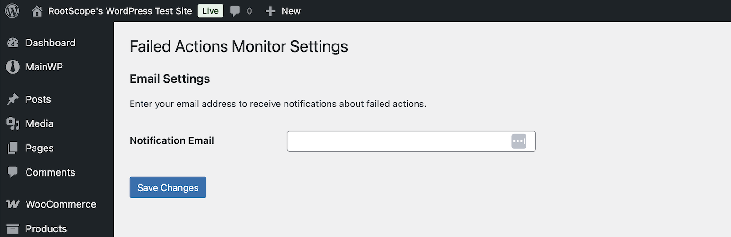Open the WooCommerce menu item
Screen dimensions: 731x237
(x=61, y=204)
